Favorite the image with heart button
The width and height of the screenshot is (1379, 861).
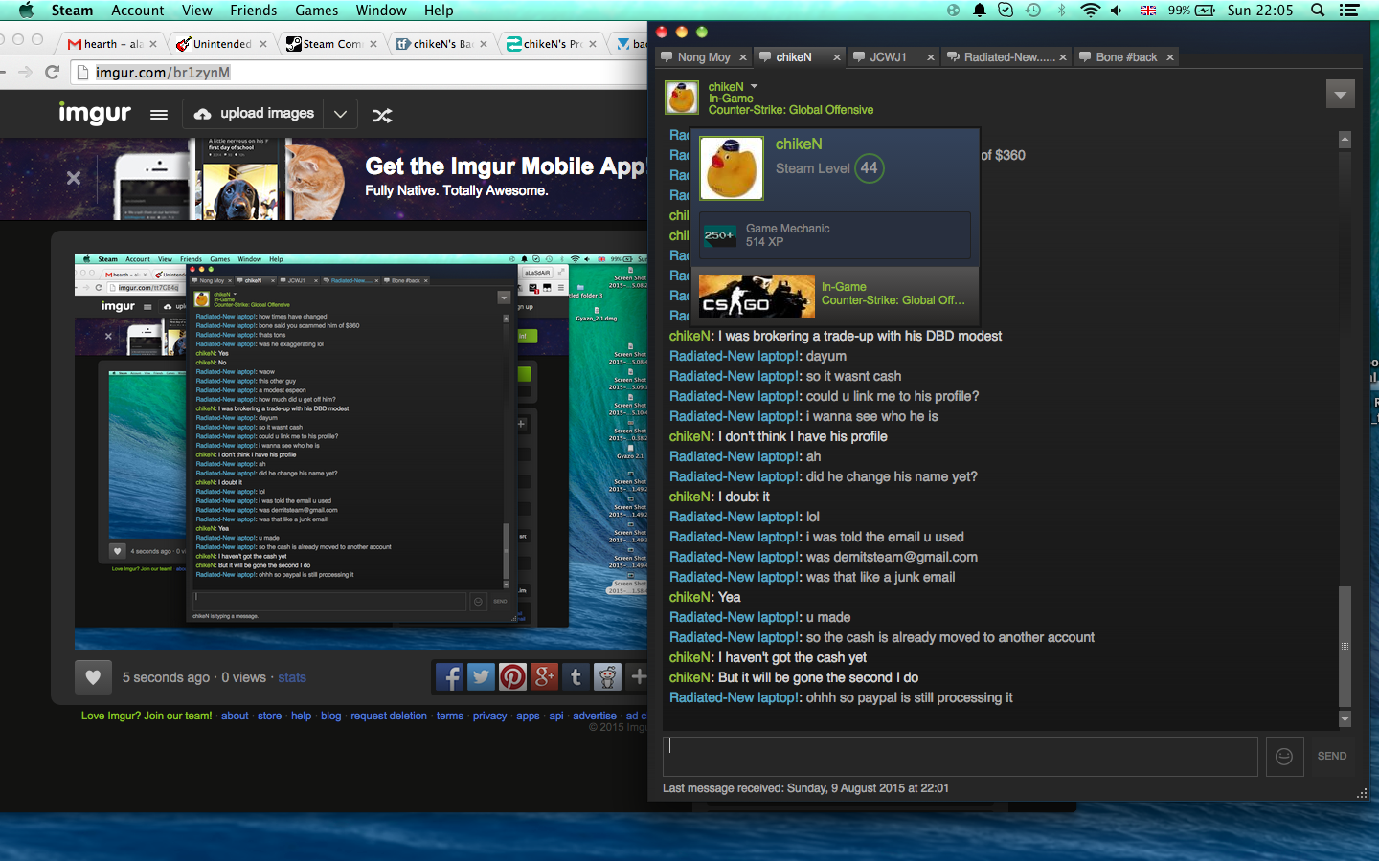(x=93, y=677)
